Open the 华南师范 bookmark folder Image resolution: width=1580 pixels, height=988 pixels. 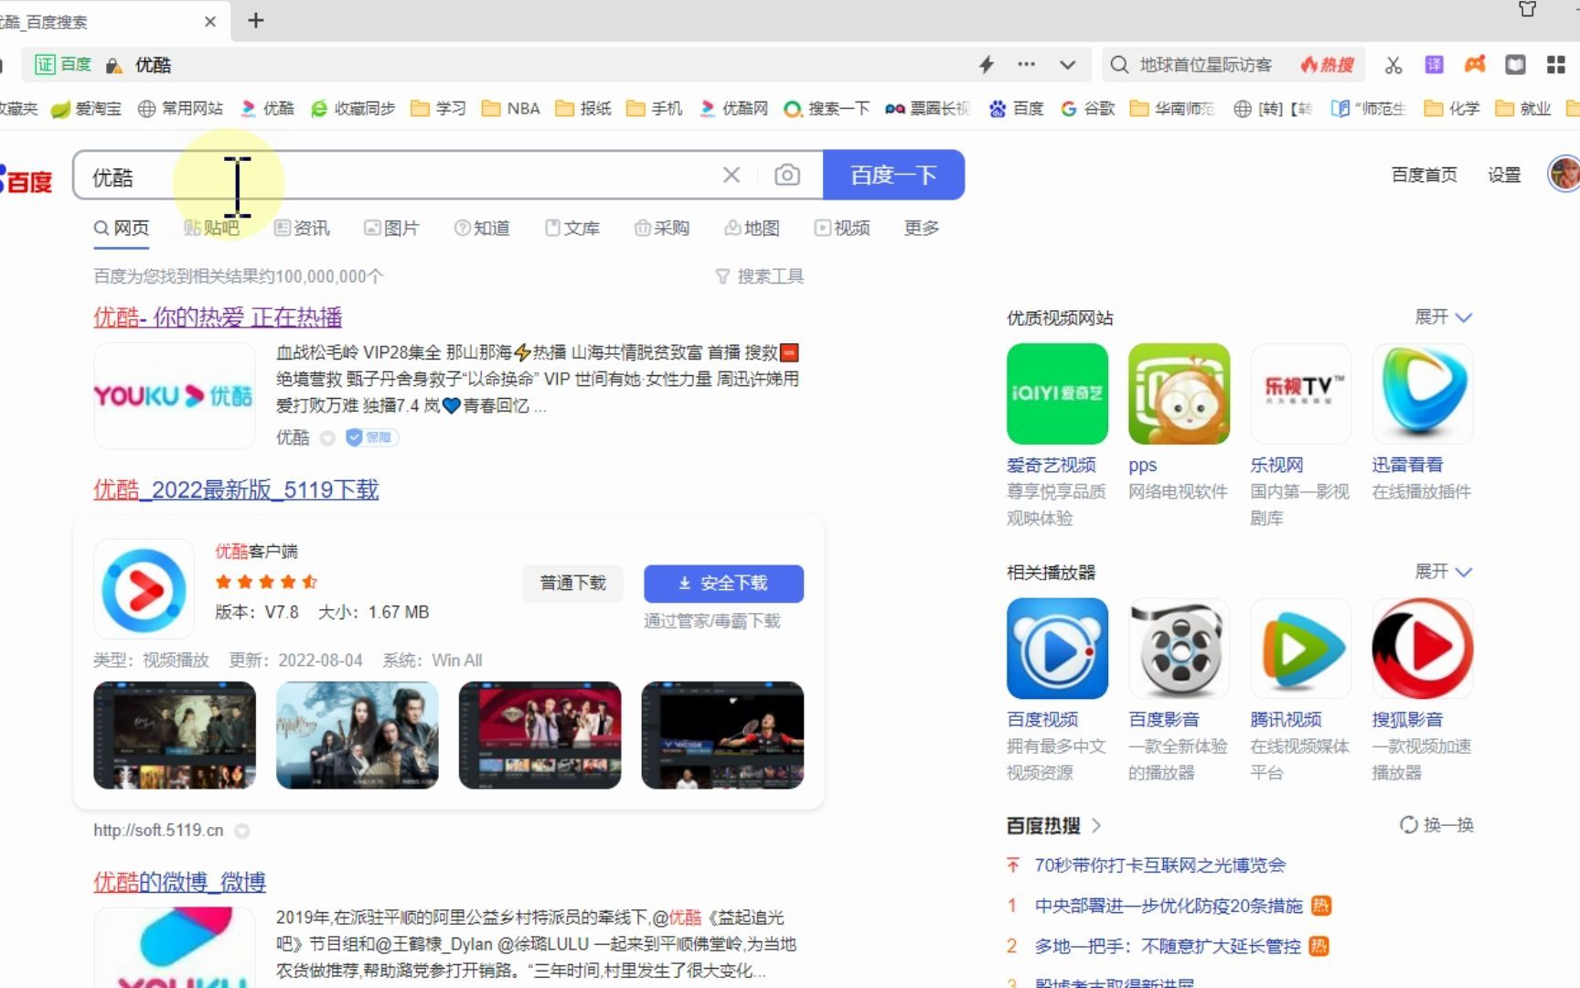1172,108
